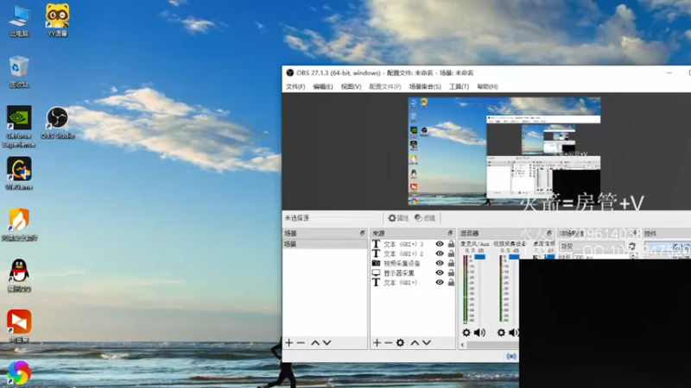The height and width of the screenshot is (388, 691).
Task: Move the scene down in the Scenes panel
Action: [327, 342]
